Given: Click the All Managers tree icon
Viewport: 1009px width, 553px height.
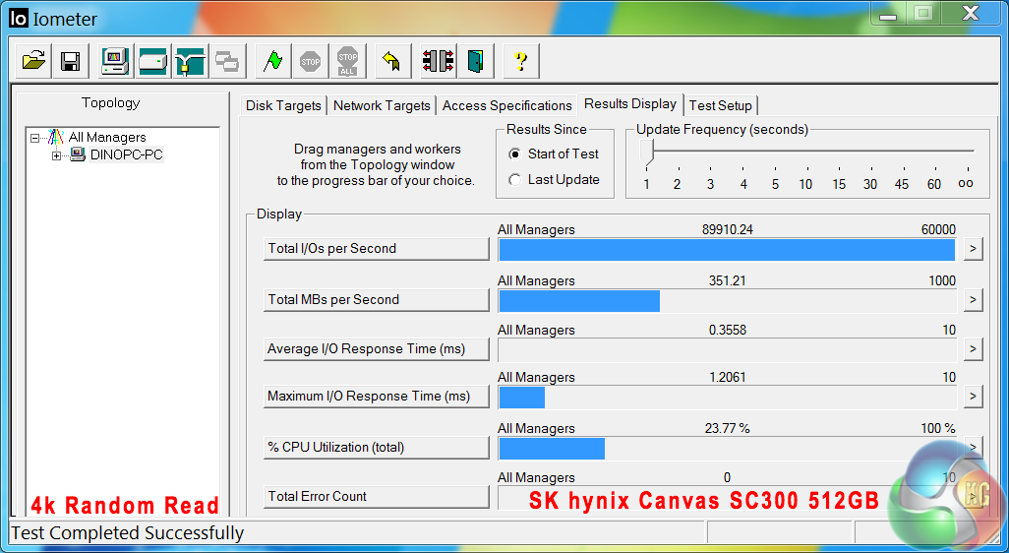Looking at the screenshot, I should (57, 137).
